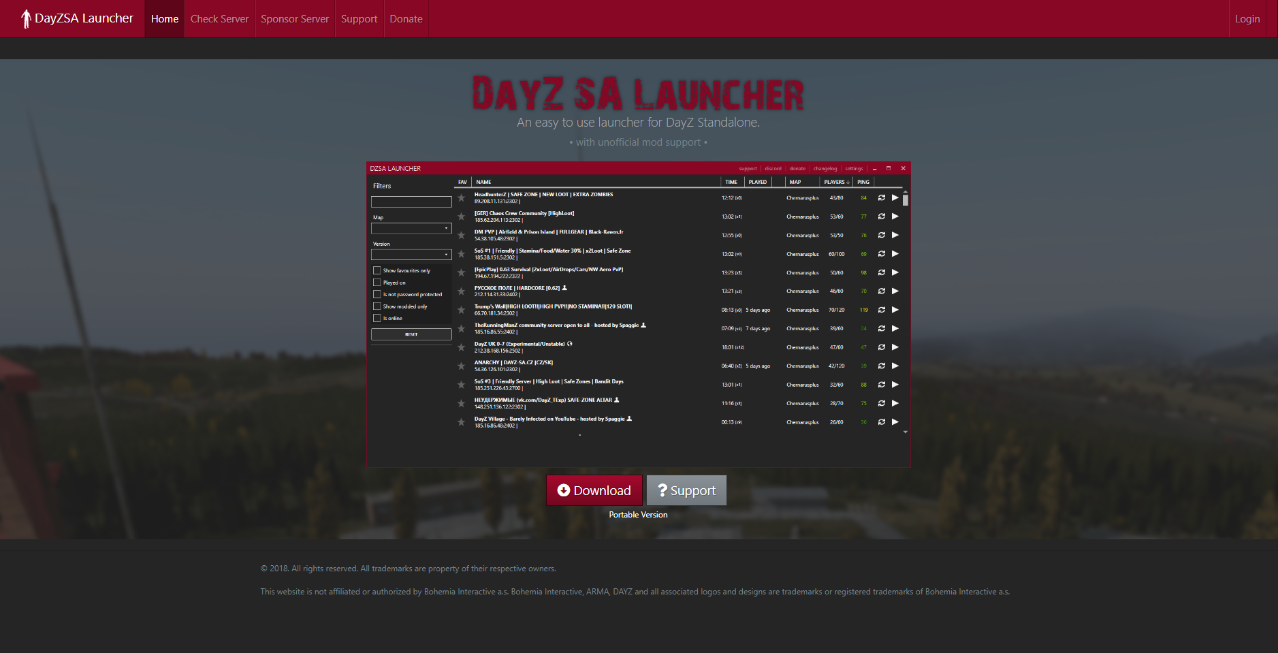Click the scroll-up arrow of server list

point(906,191)
